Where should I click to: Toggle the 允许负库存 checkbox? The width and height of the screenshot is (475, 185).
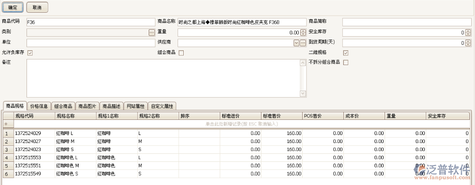(30, 53)
